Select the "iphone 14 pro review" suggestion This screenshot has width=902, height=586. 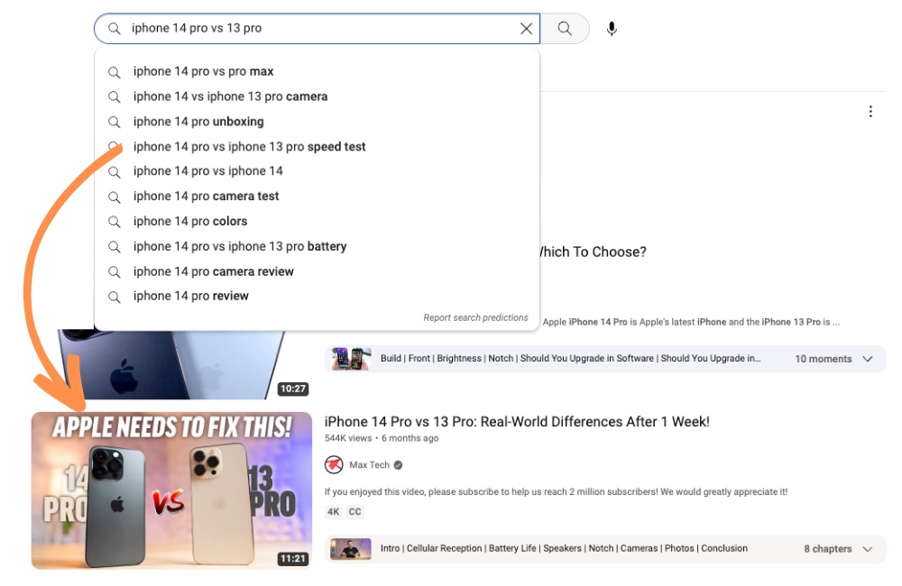[317, 297]
